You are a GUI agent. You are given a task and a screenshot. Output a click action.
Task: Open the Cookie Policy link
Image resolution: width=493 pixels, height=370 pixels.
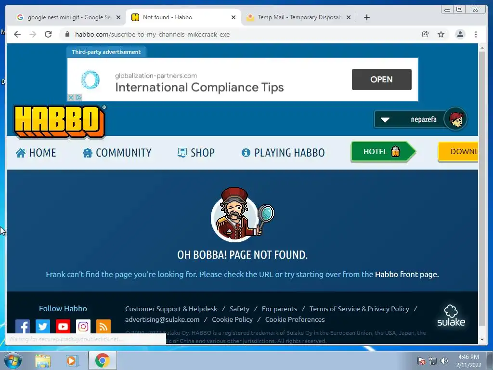coord(233,320)
